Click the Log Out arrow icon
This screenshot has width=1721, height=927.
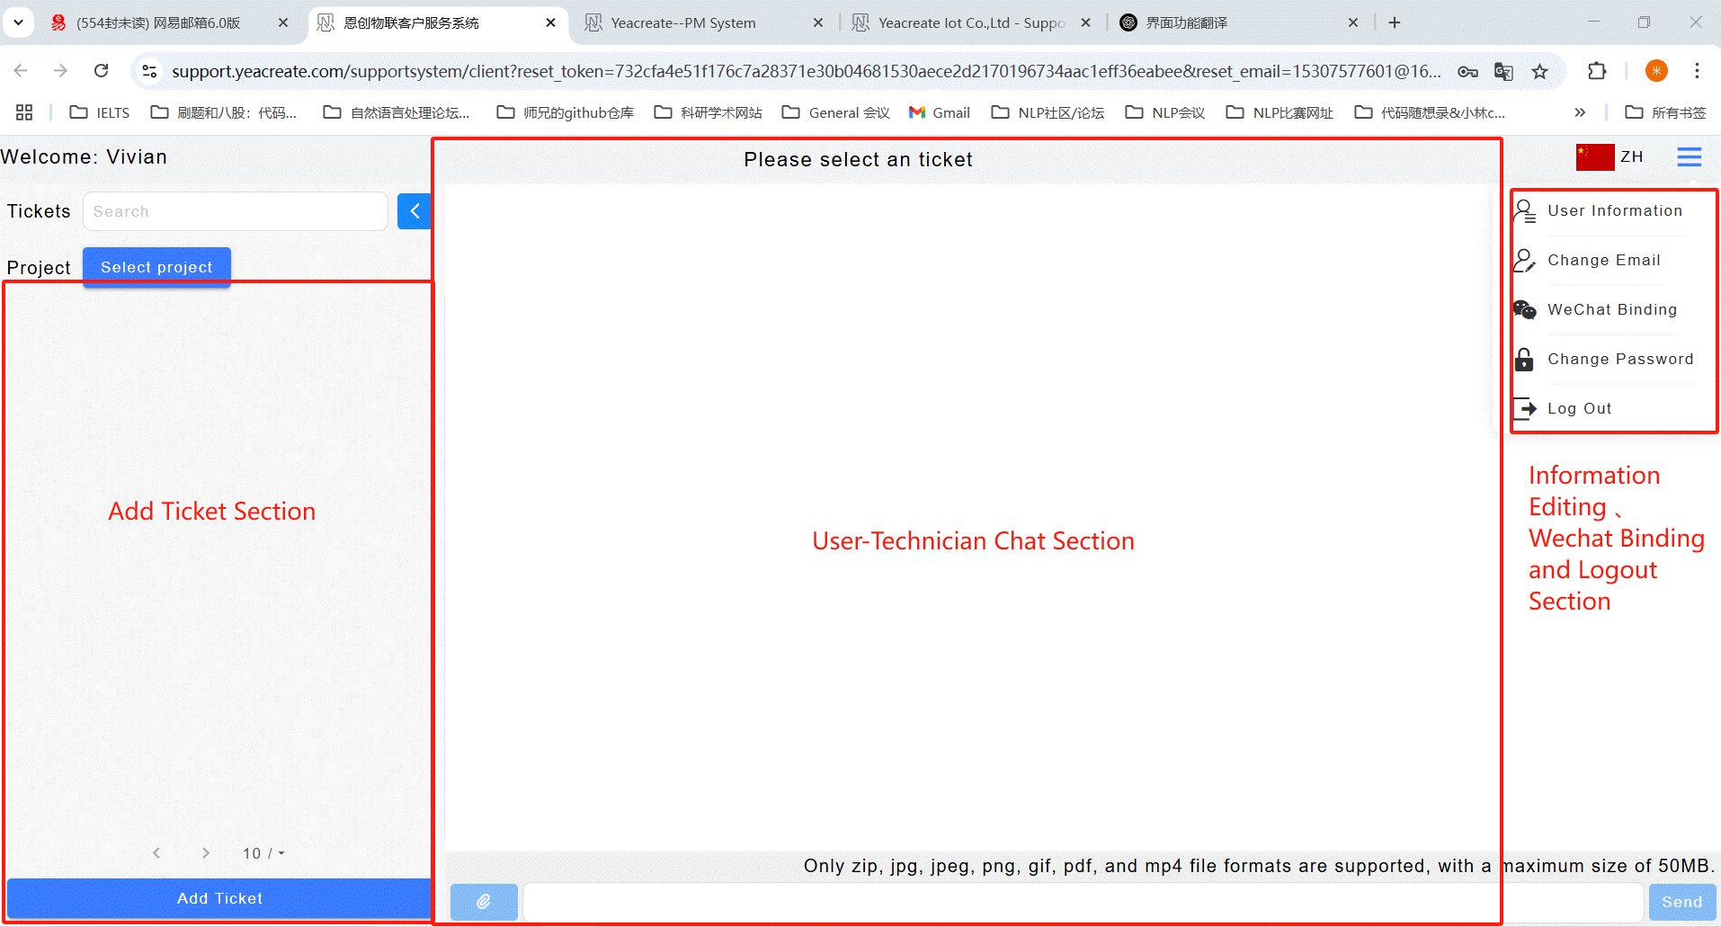(1525, 409)
